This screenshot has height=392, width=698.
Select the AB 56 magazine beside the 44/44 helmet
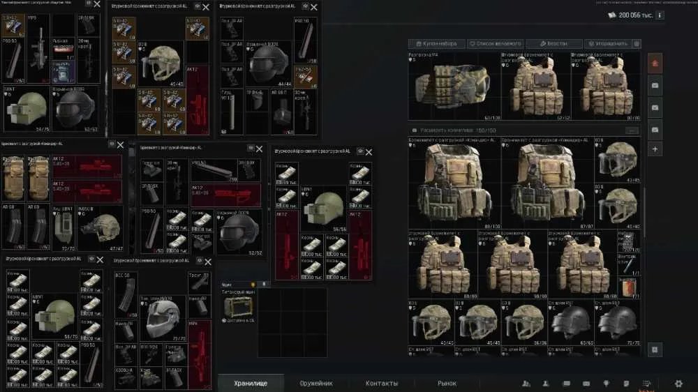281,112
